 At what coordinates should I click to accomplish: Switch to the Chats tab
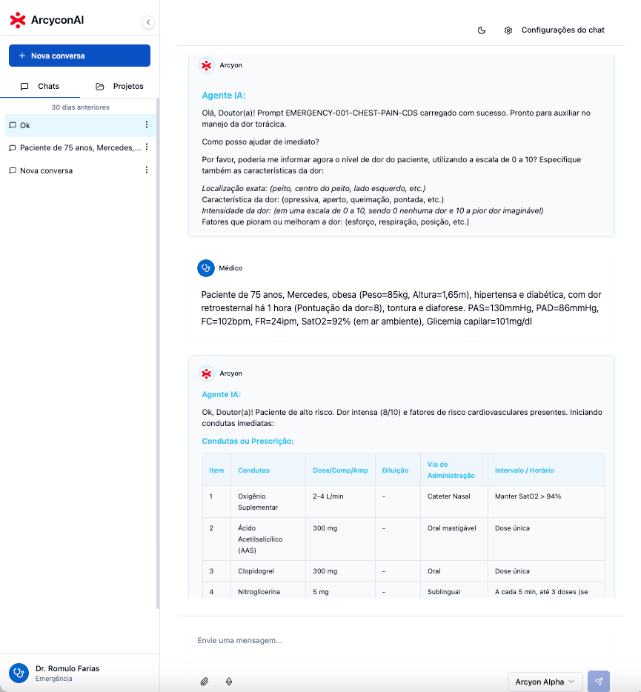40,86
